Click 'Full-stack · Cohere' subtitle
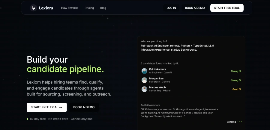Screen dimensions: 270x130 [160, 82]
